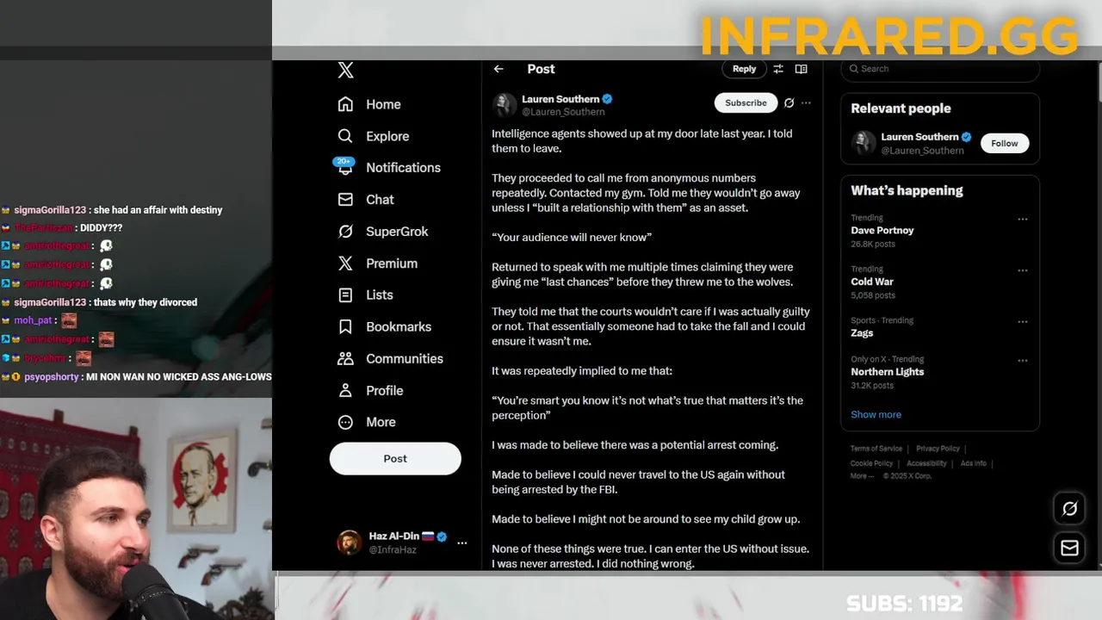Open the reader view book icon
Screen dimensions: 1102x620
pos(802,69)
